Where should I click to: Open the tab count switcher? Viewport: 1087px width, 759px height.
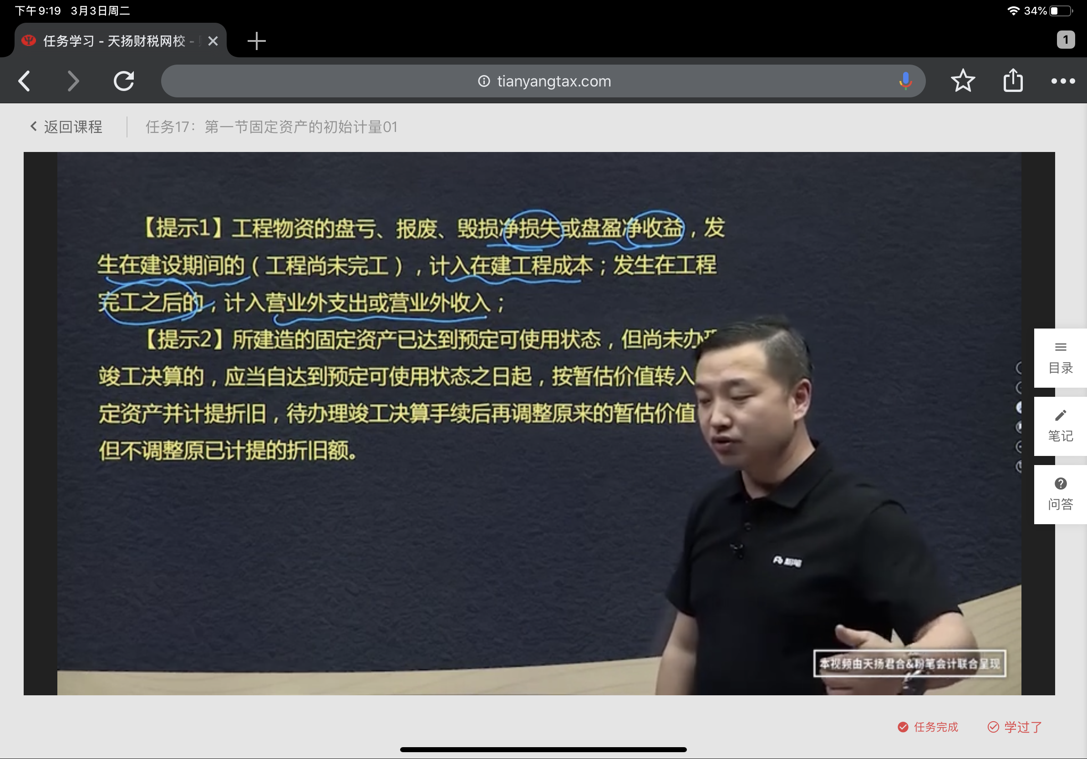(1065, 40)
